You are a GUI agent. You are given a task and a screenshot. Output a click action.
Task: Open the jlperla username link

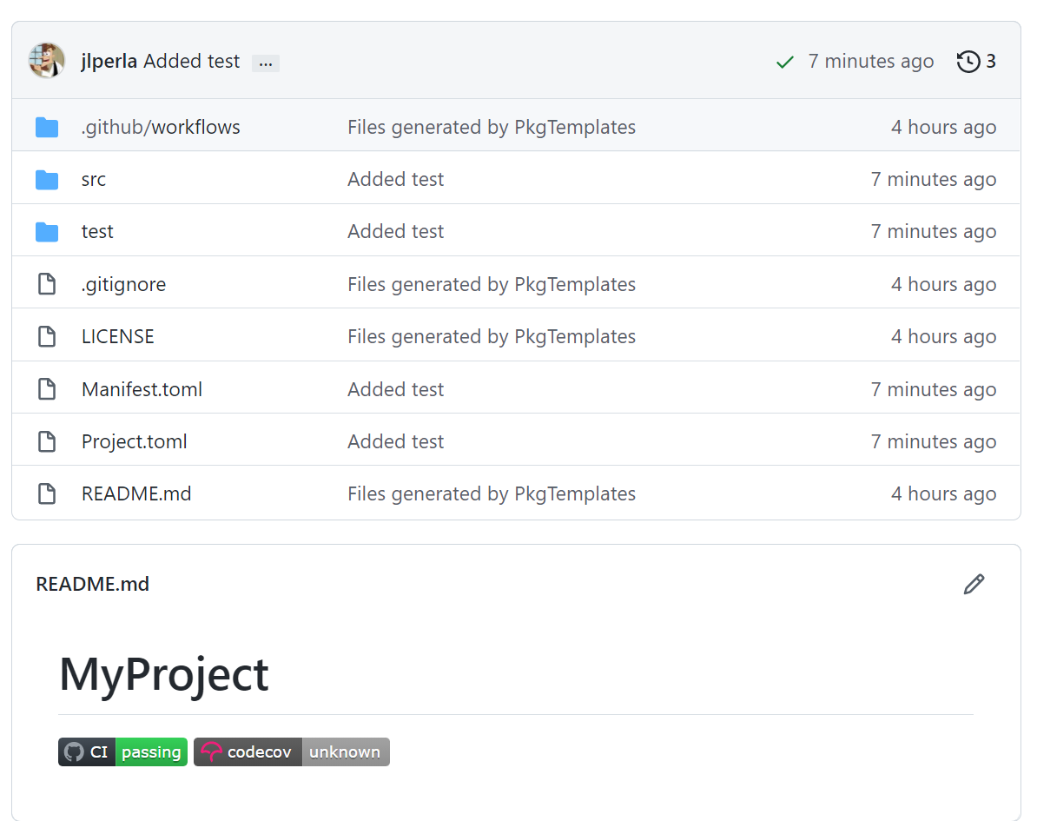(109, 62)
